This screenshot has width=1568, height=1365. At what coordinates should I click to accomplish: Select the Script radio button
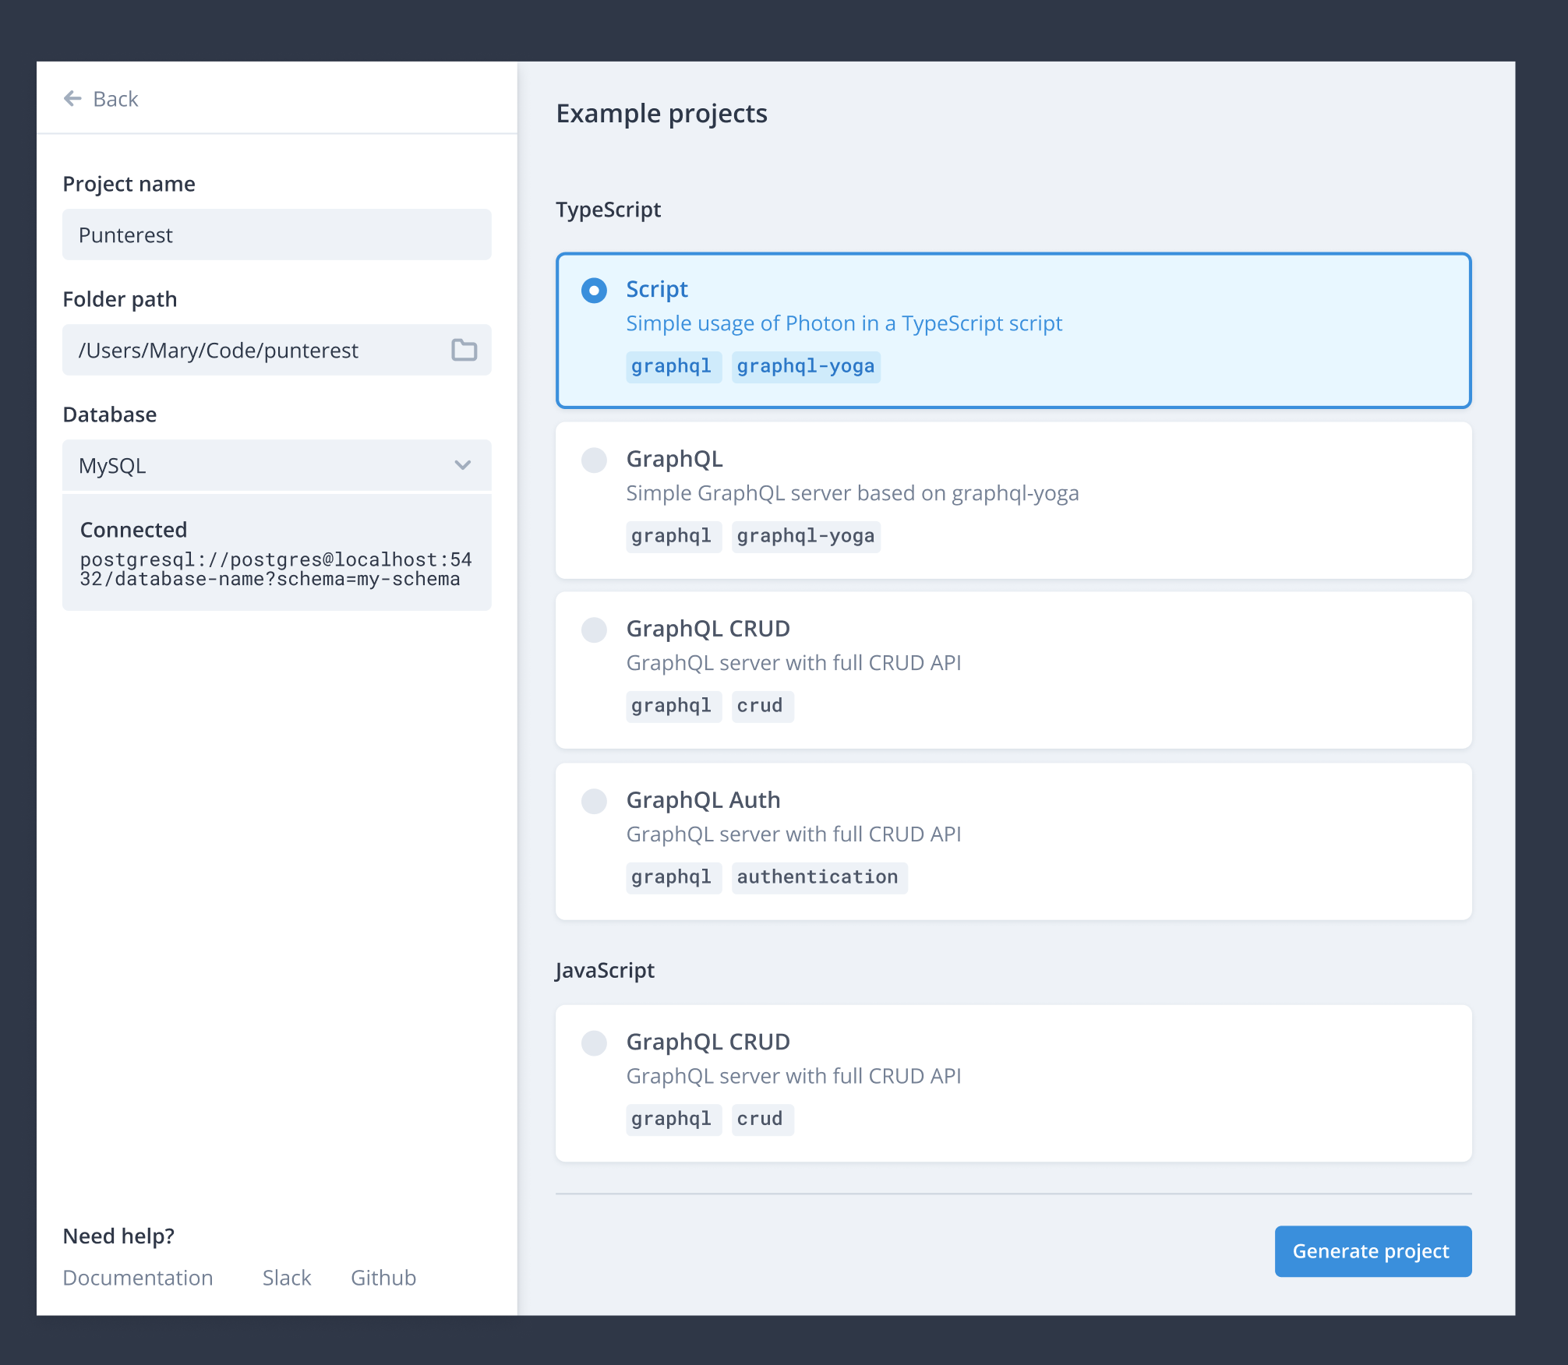[x=594, y=291]
